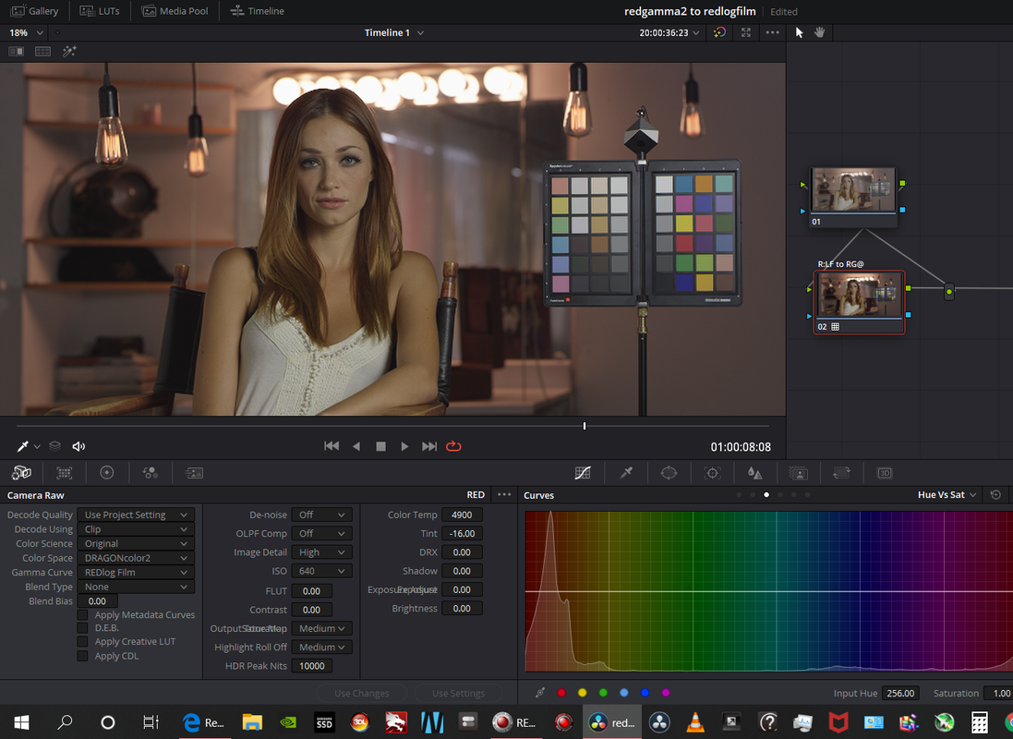Image resolution: width=1013 pixels, height=739 pixels.
Task: Open the Motion Effects palette
Action: 194,473
